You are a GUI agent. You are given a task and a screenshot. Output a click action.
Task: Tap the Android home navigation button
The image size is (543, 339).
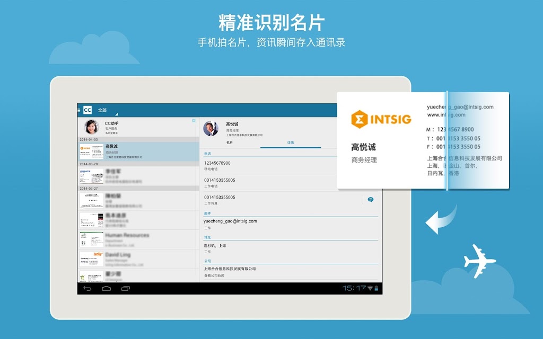106,288
